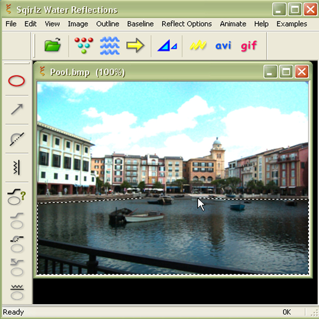Click the yellow zigzag animation icon
Screen dimensions: 319x319
pos(198,45)
